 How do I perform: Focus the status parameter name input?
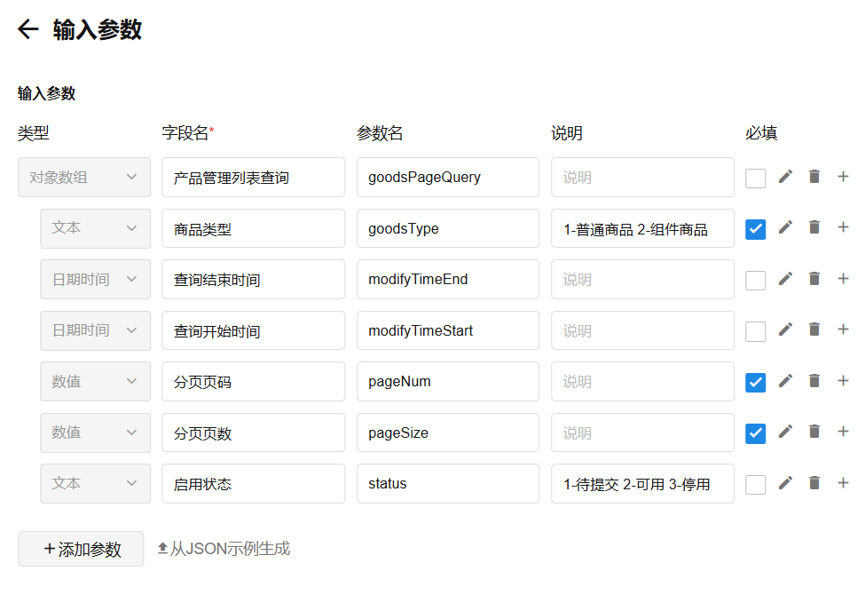click(x=448, y=484)
